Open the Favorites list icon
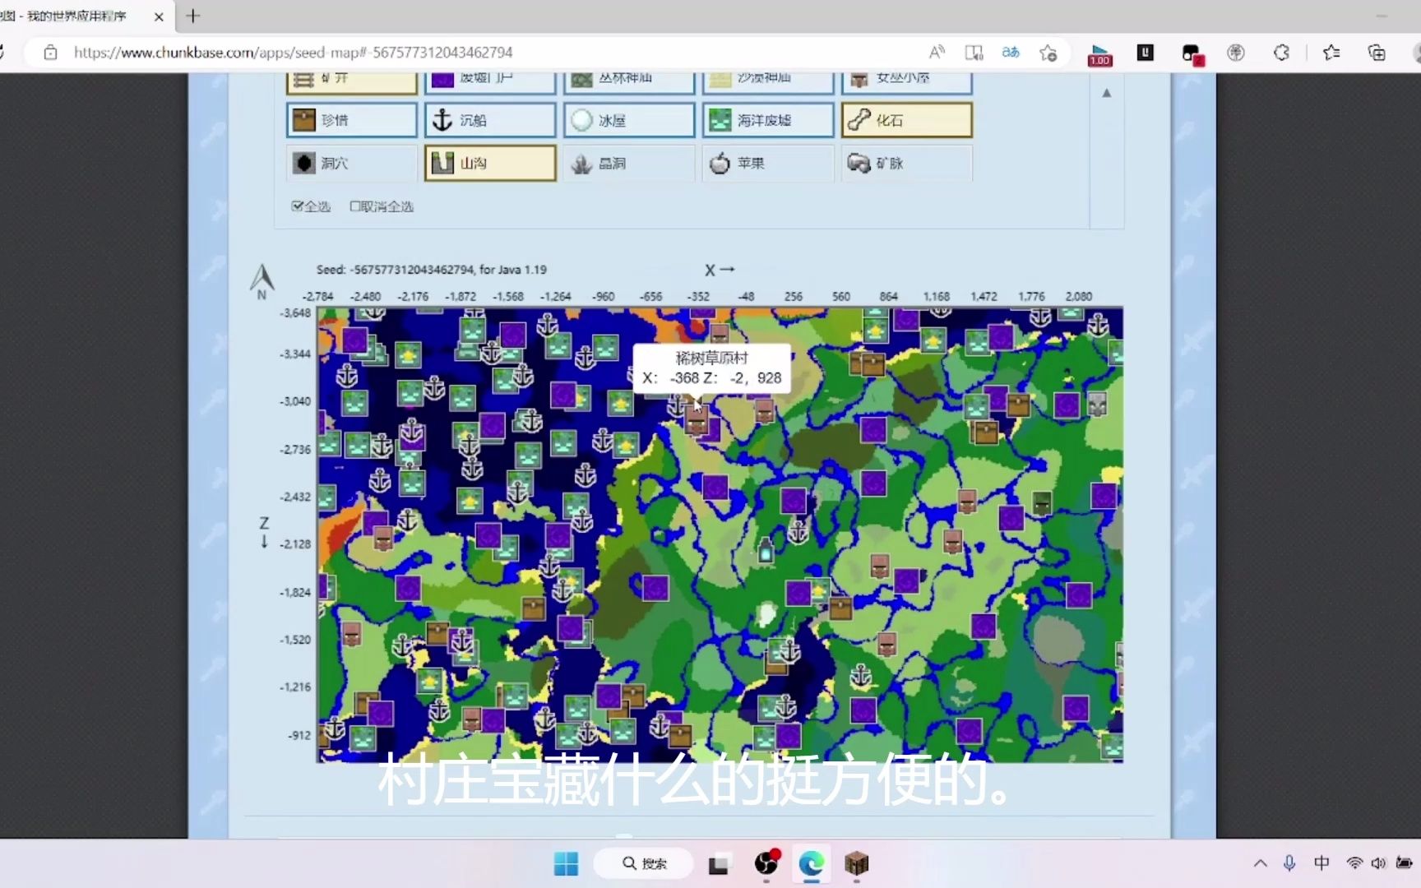This screenshot has height=888, width=1421. 1331,53
